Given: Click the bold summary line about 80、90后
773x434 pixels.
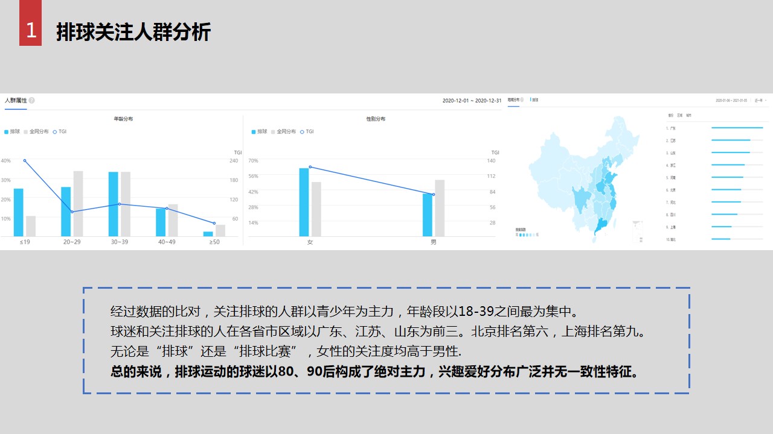Looking at the screenshot, I should tap(374, 371).
